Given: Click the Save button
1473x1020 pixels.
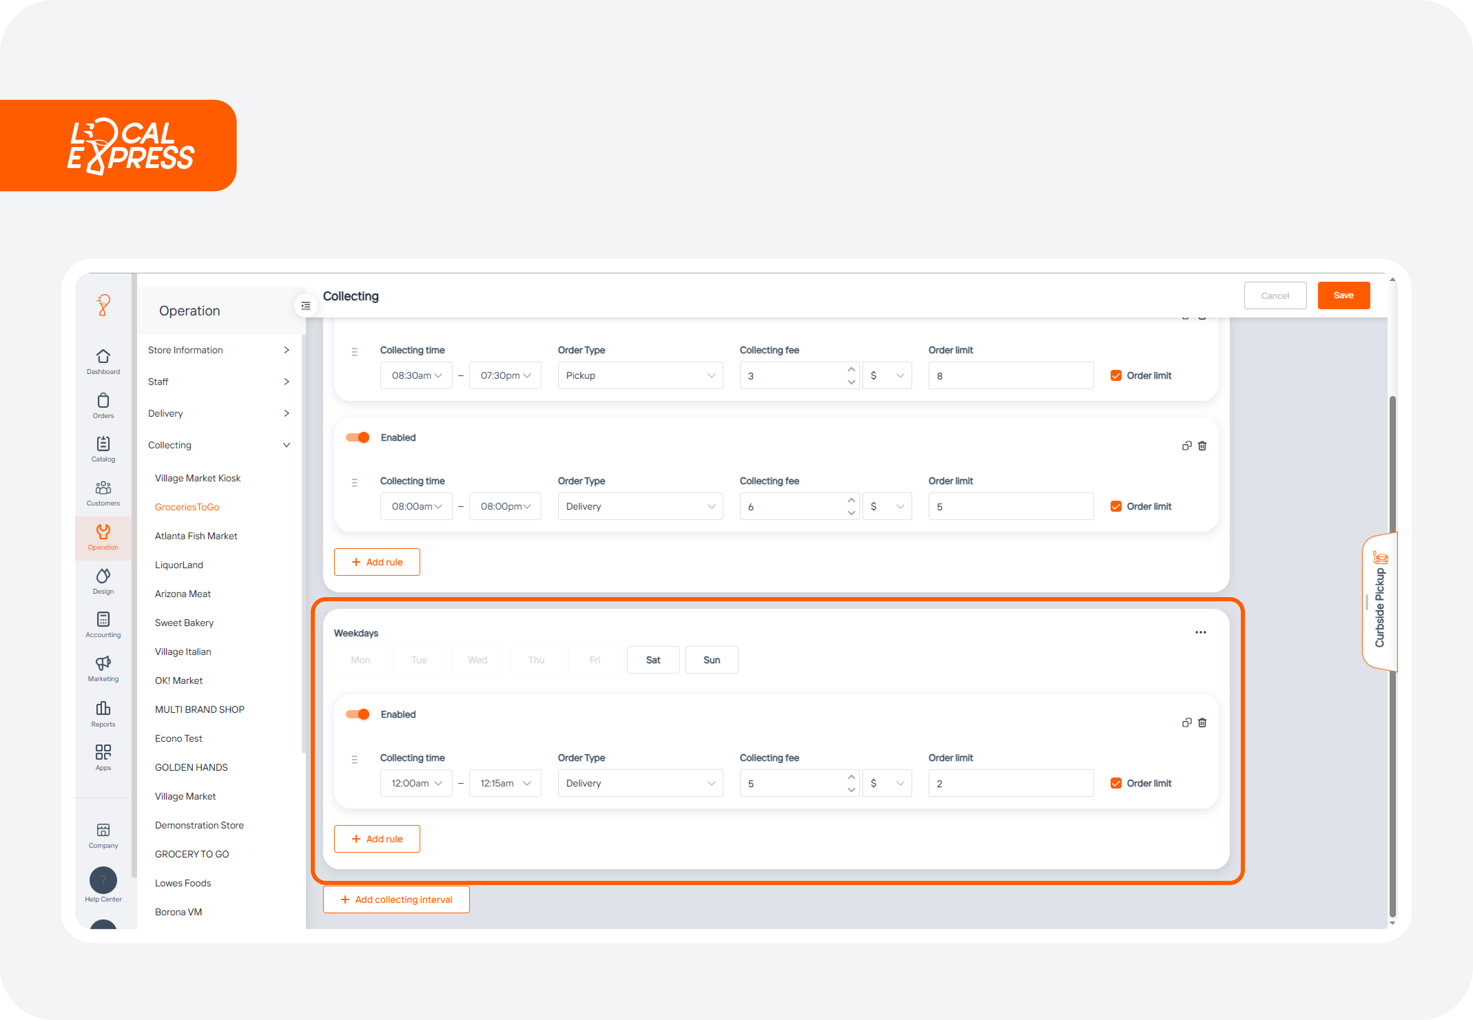Looking at the screenshot, I should [1343, 295].
